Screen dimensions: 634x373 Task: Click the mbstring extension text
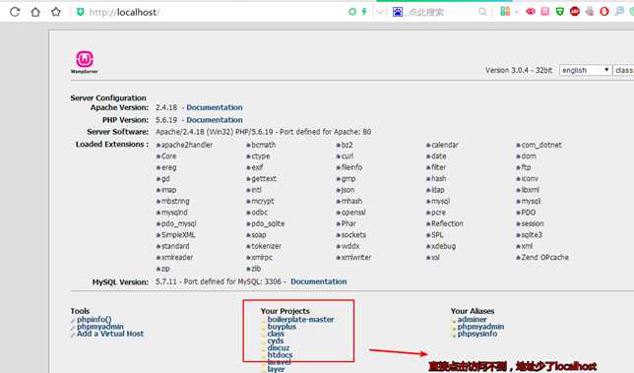point(175,201)
